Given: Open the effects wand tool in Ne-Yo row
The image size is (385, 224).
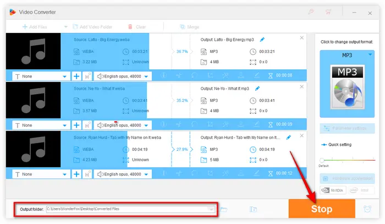Looking at the screenshot, I should (226, 124).
